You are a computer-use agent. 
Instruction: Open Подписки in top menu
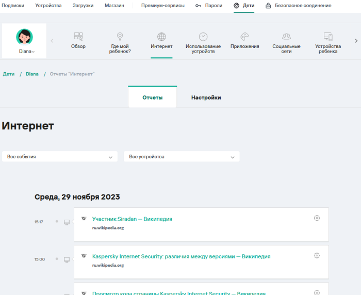(x=13, y=6)
